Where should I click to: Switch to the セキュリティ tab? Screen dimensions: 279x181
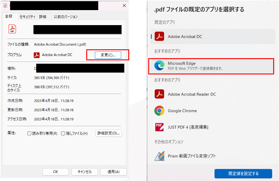28,17
